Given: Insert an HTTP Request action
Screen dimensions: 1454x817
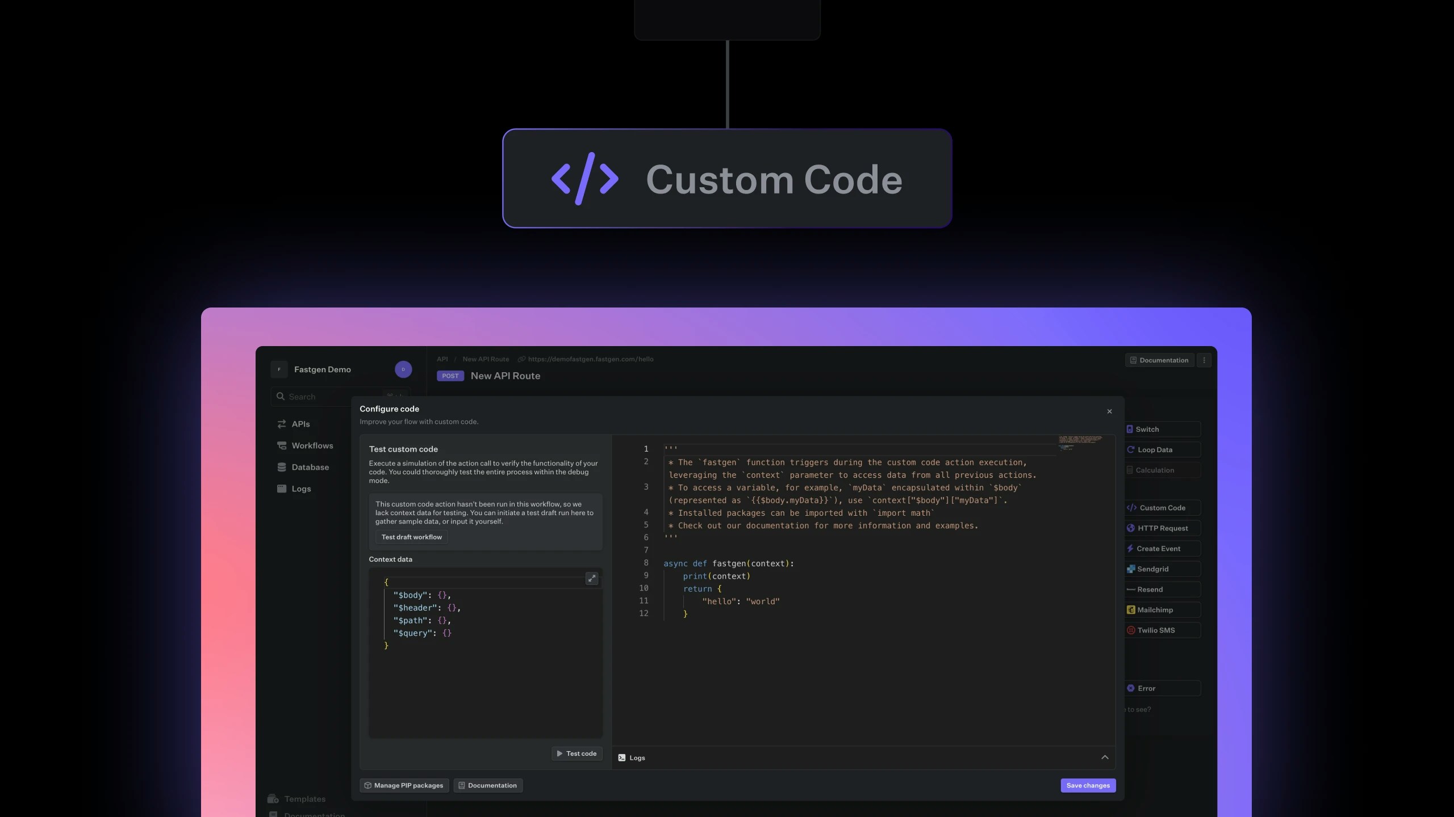Looking at the screenshot, I should pos(1162,528).
